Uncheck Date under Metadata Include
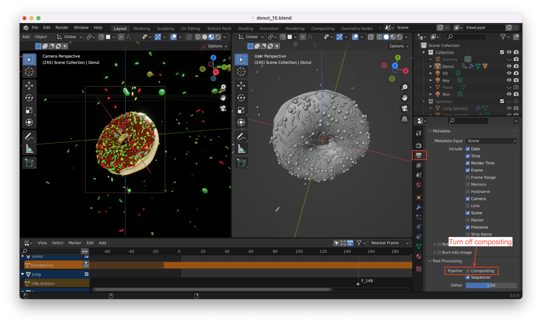Image resolution: width=542 pixels, height=325 pixels. (468, 149)
